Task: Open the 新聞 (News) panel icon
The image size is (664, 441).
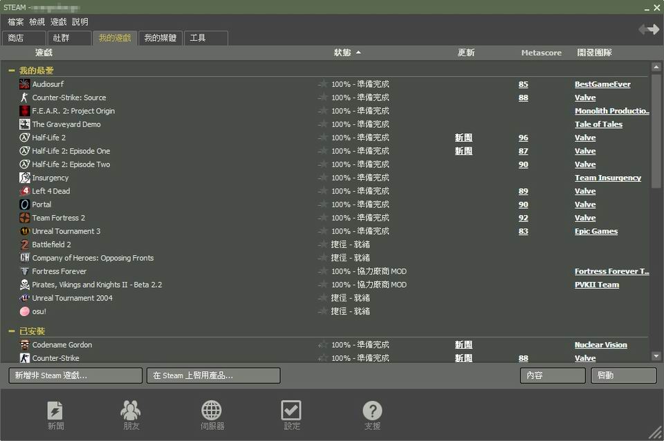Action: point(55,409)
